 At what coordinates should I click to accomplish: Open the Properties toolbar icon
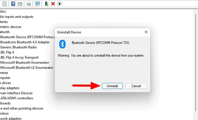[5, 4]
